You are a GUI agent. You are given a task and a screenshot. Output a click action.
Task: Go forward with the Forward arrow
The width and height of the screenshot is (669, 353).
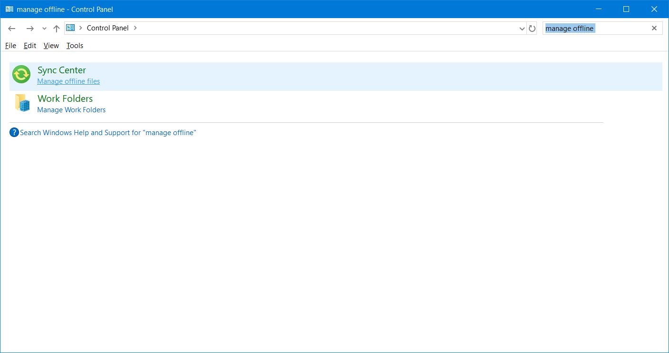tap(30, 29)
